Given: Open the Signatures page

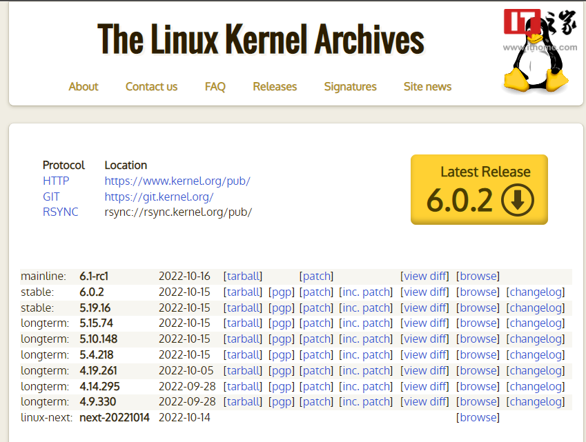Looking at the screenshot, I should [350, 86].
